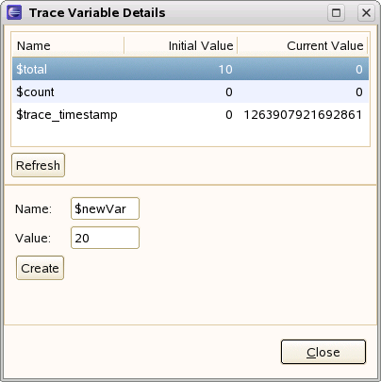Maximize the Trace Variable Details window
Image resolution: width=381 pixels, height=382 pixels.
336,13
